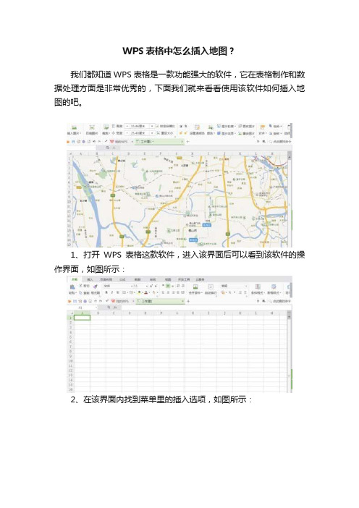Open 公式 ribbon tab in blank spreadsheet

[122, 279]
